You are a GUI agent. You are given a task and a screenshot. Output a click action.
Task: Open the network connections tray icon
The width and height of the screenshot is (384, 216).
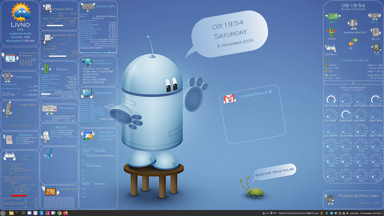[344, 213]
